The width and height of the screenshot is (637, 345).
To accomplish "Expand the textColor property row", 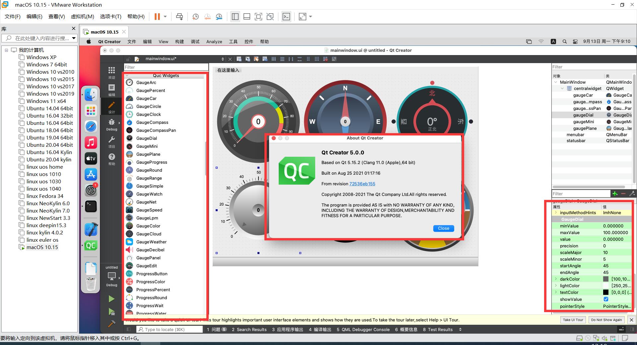I will [x=556, y=292].
